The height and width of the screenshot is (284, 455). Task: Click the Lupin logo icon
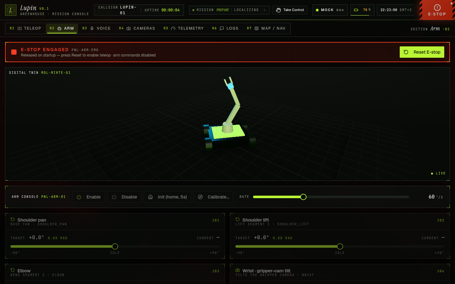(x=11, y=10)
